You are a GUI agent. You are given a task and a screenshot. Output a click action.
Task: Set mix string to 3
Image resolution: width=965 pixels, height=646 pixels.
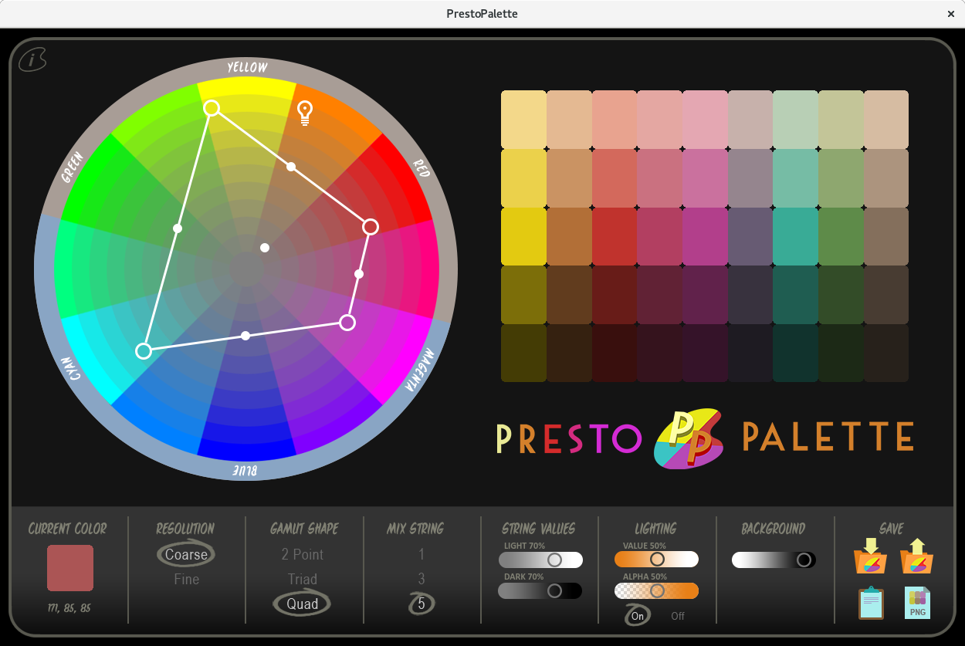pyautogui.click(x=422, y=579)
